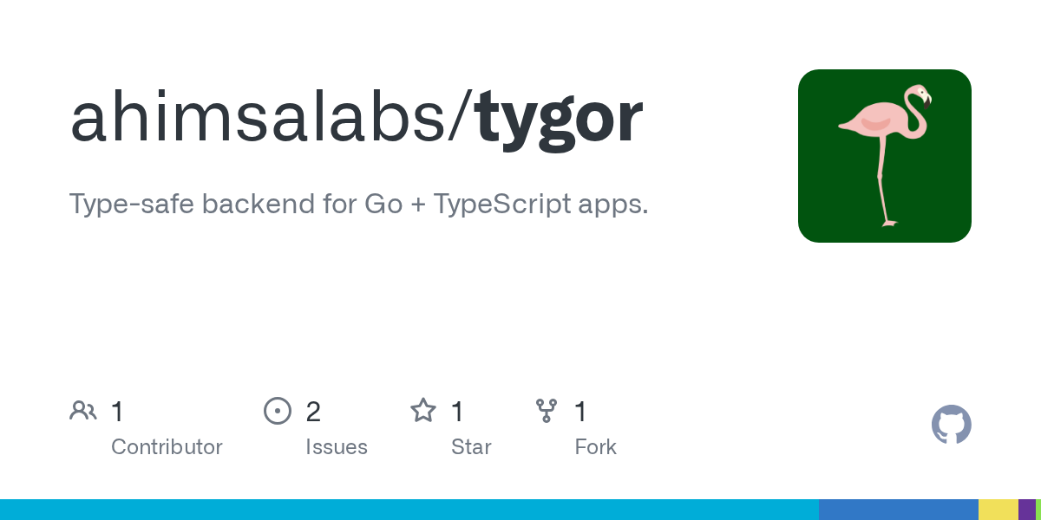Click the Fork branch icon

point(547,411)
